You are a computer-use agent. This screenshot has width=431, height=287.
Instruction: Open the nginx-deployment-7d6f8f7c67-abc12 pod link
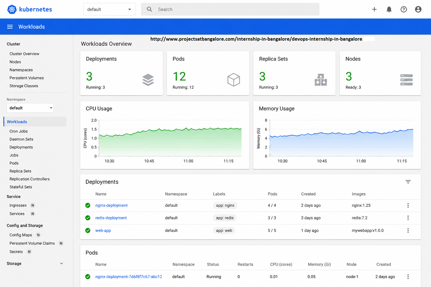[x=129, y=277]
